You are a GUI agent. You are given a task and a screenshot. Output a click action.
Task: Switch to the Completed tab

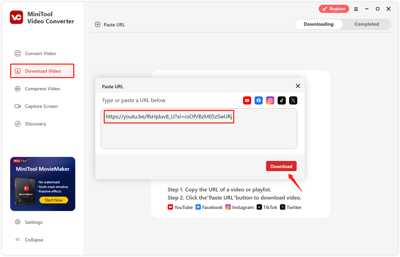(x=366, y=24)
